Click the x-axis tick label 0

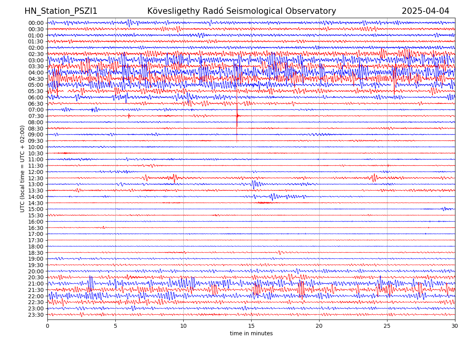pyautogui.click(x=47, y=326)
